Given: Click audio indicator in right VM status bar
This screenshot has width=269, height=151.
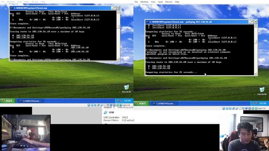Looking at the screenshot, I should (x=230, y=109).
